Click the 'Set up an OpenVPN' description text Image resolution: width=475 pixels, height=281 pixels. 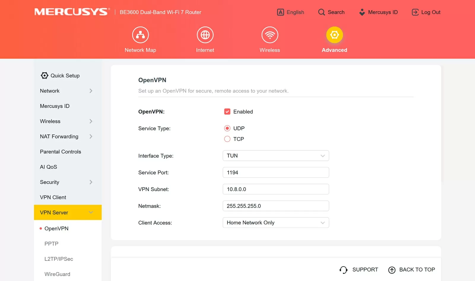(213, 91)
